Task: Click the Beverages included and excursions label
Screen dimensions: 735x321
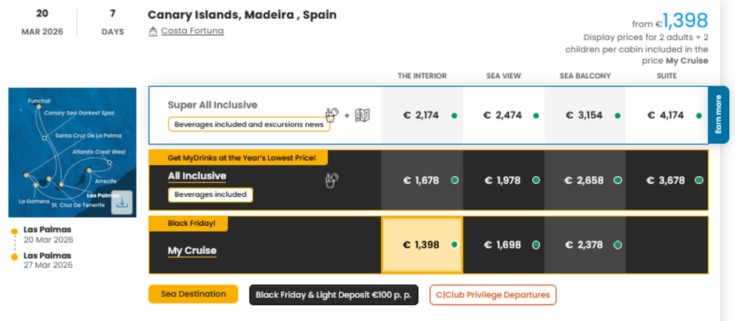Action: coord(249,124)
